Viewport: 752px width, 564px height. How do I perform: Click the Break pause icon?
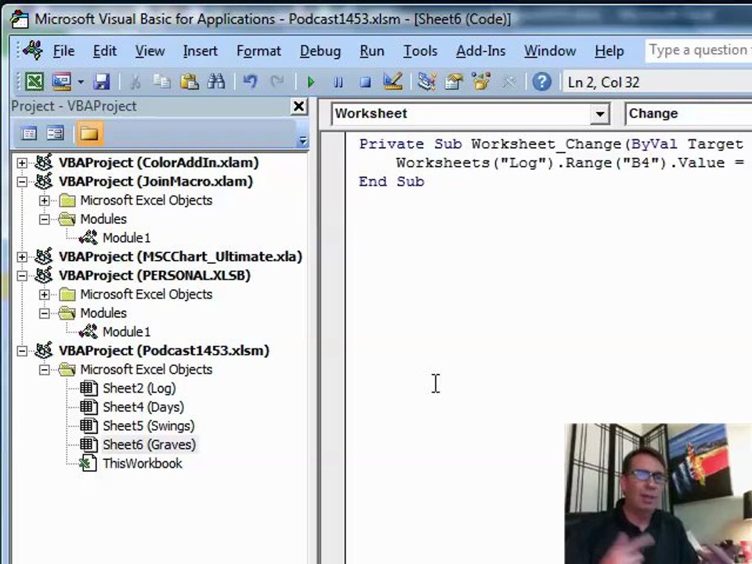338,82
